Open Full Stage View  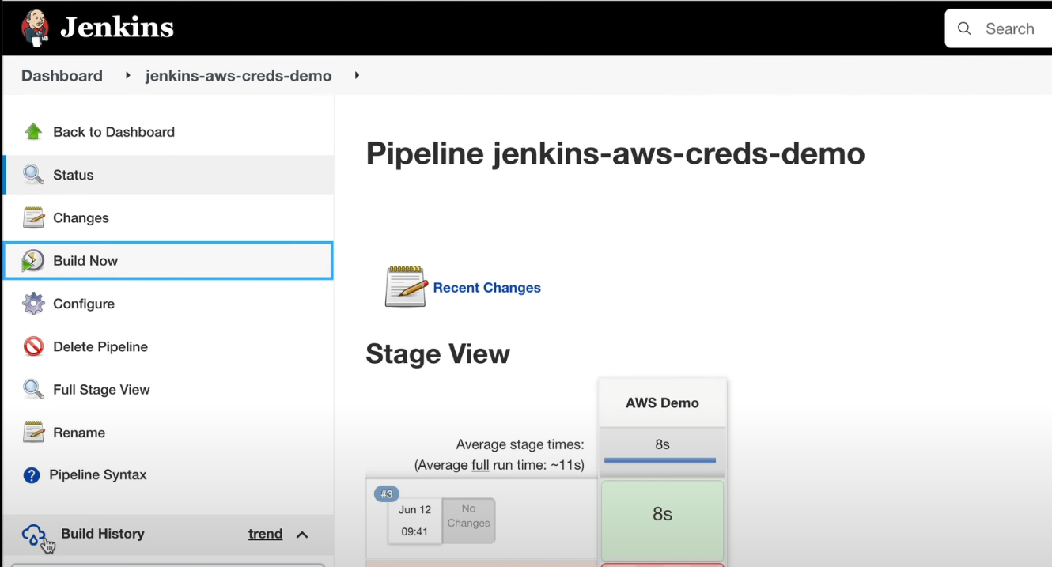coord(101,389)
